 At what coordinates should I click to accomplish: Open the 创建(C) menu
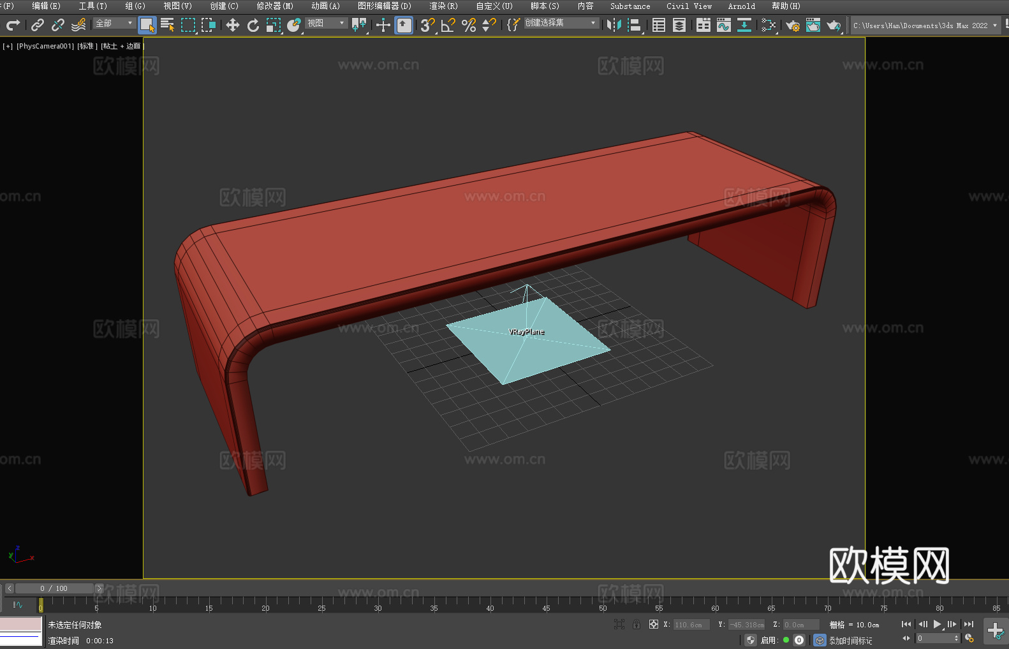[224, 6]
